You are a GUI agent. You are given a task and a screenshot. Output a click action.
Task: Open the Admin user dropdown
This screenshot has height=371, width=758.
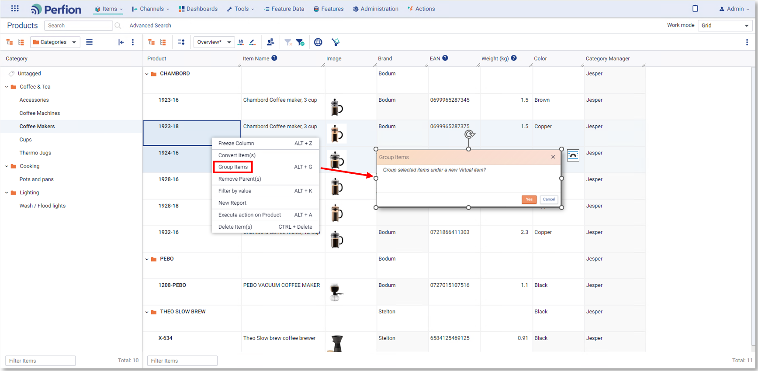coord(734,9)
